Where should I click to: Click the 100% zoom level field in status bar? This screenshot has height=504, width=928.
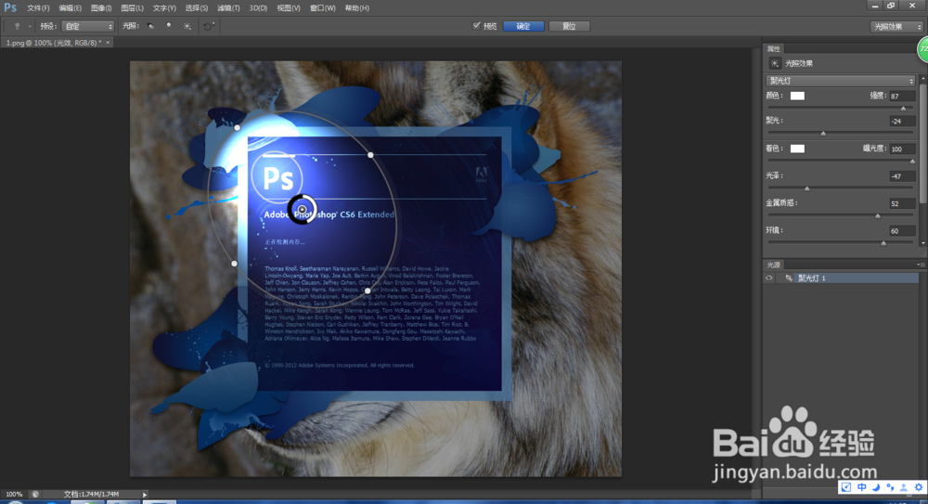(14, 494)
